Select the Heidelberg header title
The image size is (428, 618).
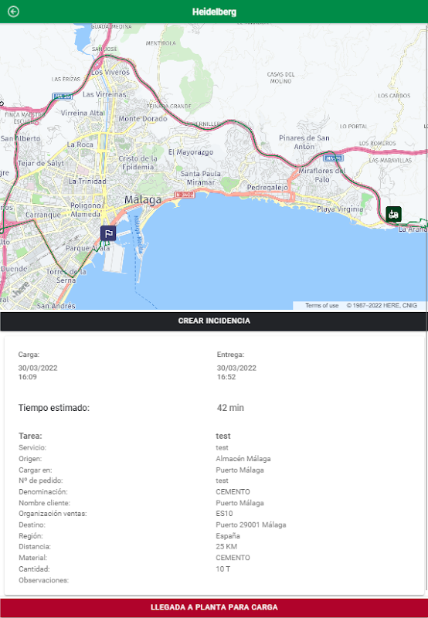click(x=214, y=12)
